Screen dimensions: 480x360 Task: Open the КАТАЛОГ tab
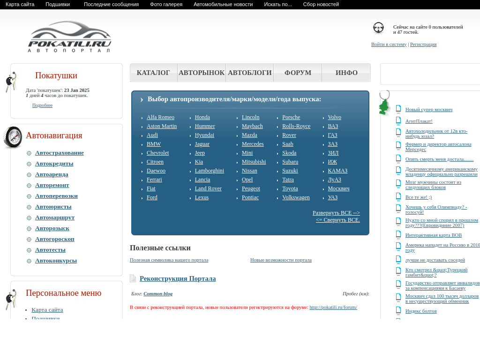click(153, 73)
